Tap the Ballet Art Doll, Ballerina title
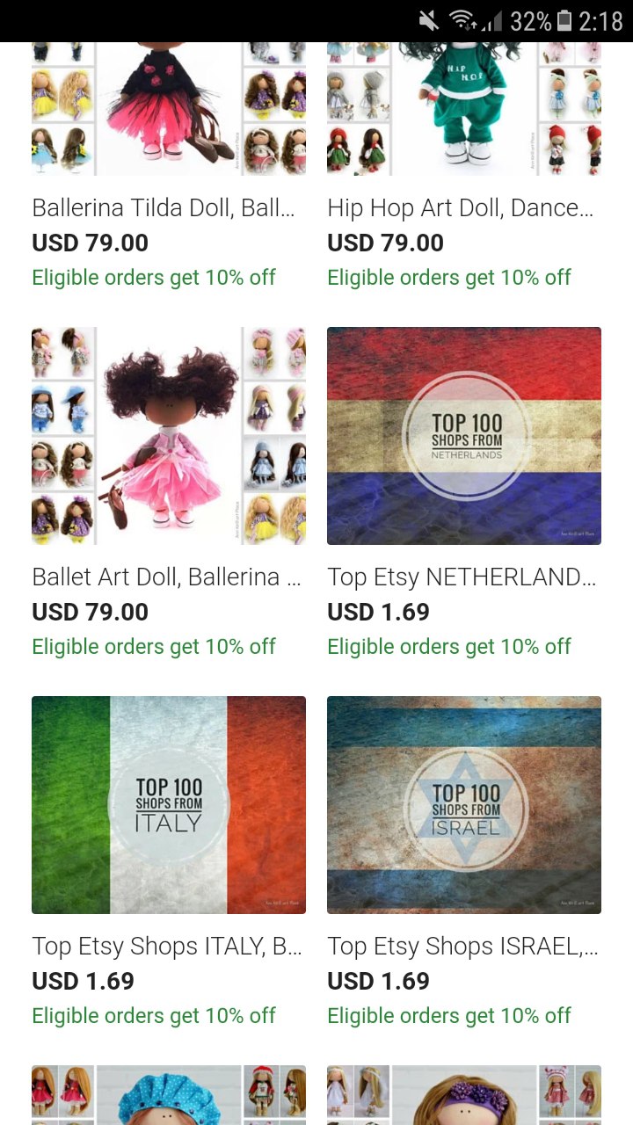 click(x=164, y=577)
